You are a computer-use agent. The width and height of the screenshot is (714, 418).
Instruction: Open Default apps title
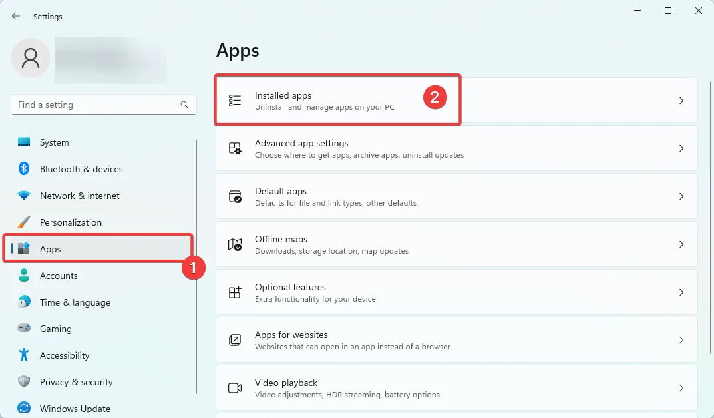point(281,191)
